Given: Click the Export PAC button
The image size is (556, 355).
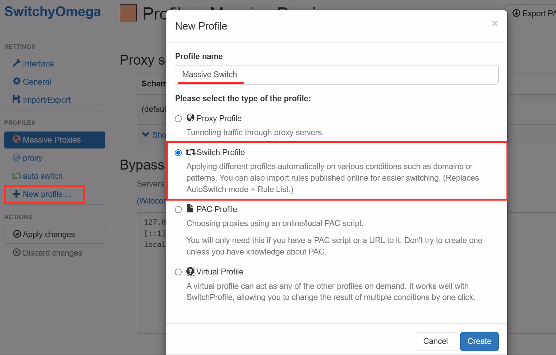Looking at the screenshot, I should pos(531,14).
